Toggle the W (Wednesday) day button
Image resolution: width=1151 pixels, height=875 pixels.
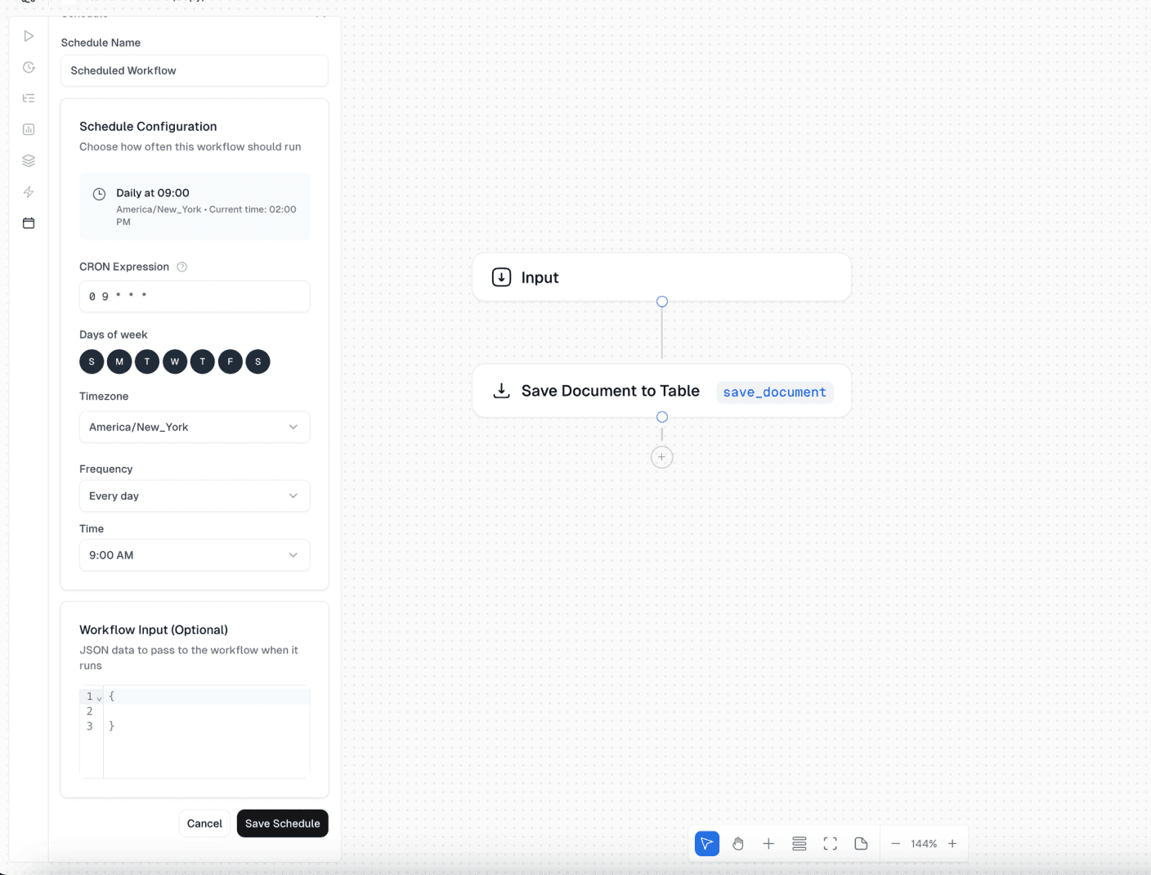click(x=175, y=361)
